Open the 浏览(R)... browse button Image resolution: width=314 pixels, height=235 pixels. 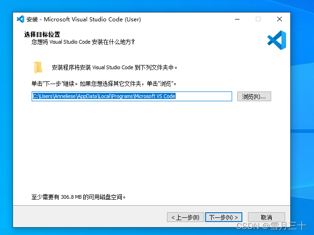point(254,97)
